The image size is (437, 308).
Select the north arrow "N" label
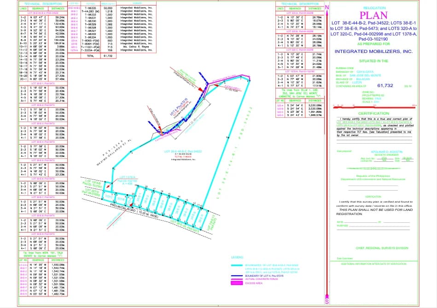tap(327, 7)
